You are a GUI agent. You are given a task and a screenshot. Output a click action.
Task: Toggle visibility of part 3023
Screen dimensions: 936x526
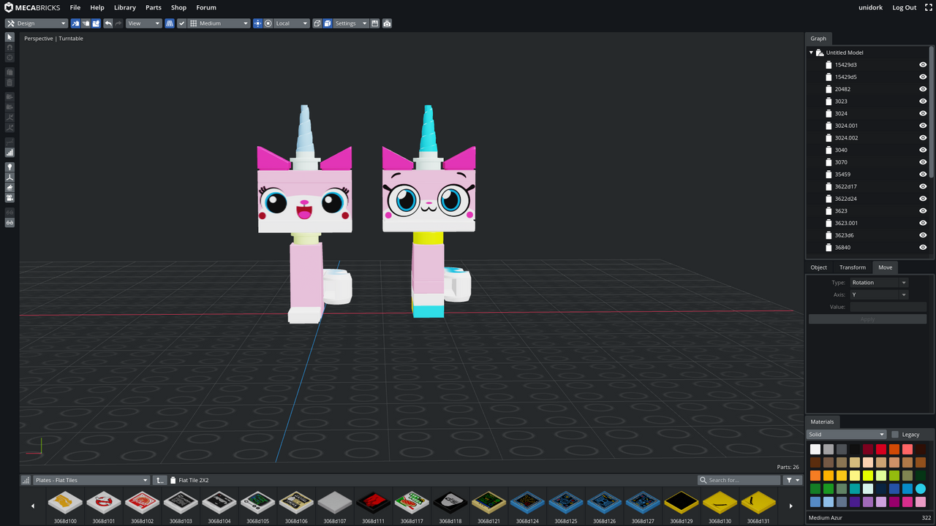(923, 102)
